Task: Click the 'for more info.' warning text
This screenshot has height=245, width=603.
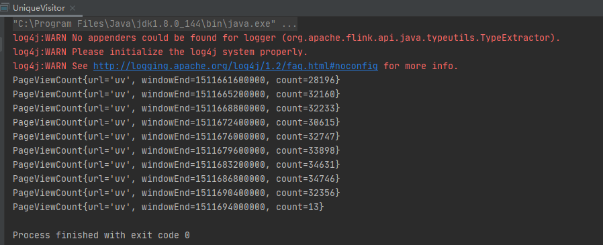Action: (x=421, y=66)
